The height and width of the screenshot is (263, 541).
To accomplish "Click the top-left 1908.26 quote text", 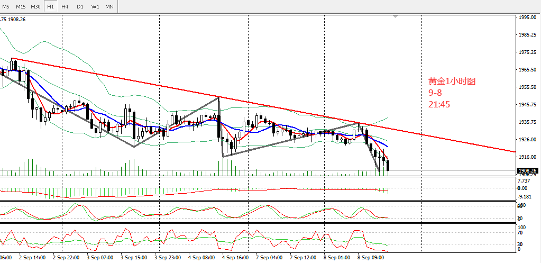I will 16,20.
